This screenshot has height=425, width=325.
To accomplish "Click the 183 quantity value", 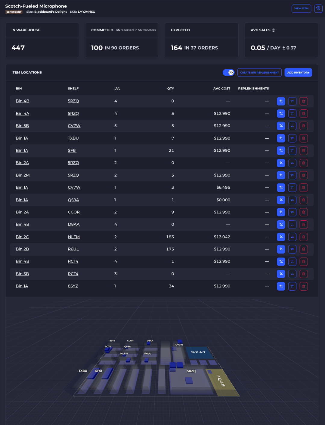I will point(170,237).
